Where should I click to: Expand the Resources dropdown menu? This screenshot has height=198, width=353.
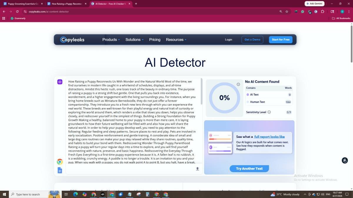176,40
